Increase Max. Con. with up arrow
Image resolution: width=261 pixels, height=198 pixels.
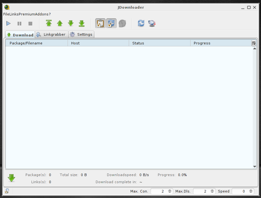pyautogui.click(x=170, y=190)
